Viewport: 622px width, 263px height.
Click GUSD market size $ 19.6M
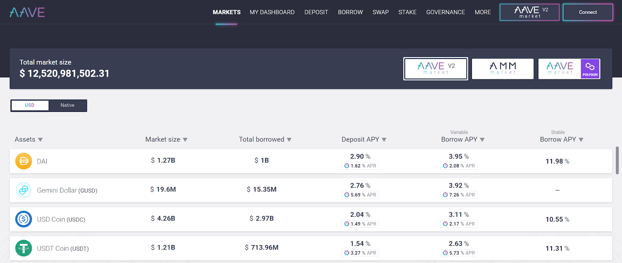click(x=163, y=189)
